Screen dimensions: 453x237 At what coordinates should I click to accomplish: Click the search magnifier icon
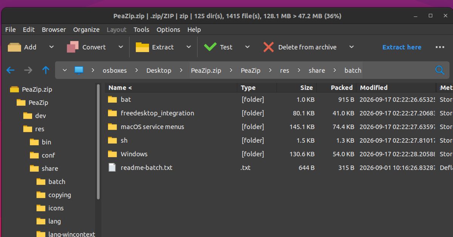(439, 70)
